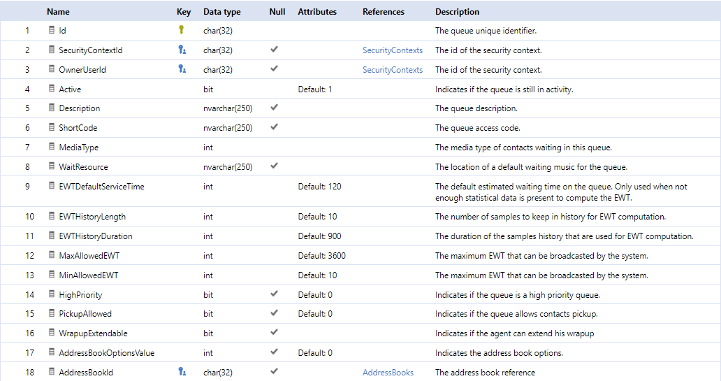This screenshot has width=721, height=381.
Task: Click the column icon beside AddressBookId
Action: [52, 372]
